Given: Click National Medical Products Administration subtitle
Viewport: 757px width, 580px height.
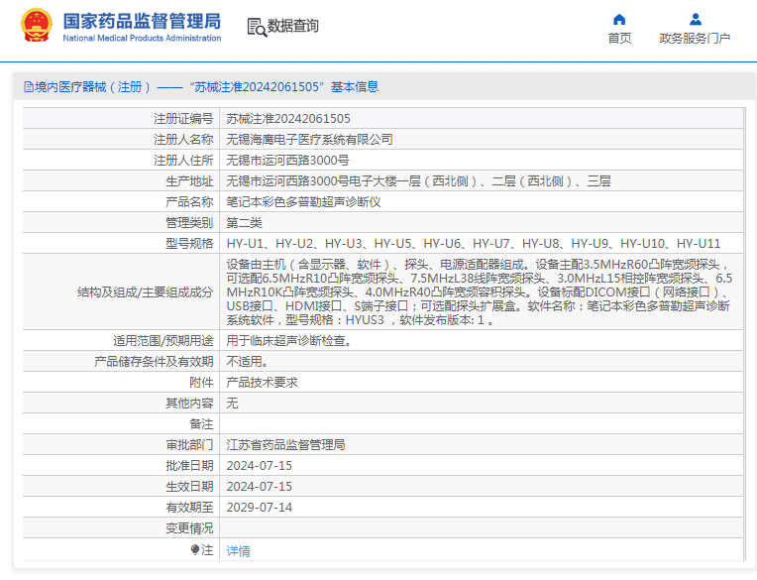Looking at the screenshot, I should [142, 38].
